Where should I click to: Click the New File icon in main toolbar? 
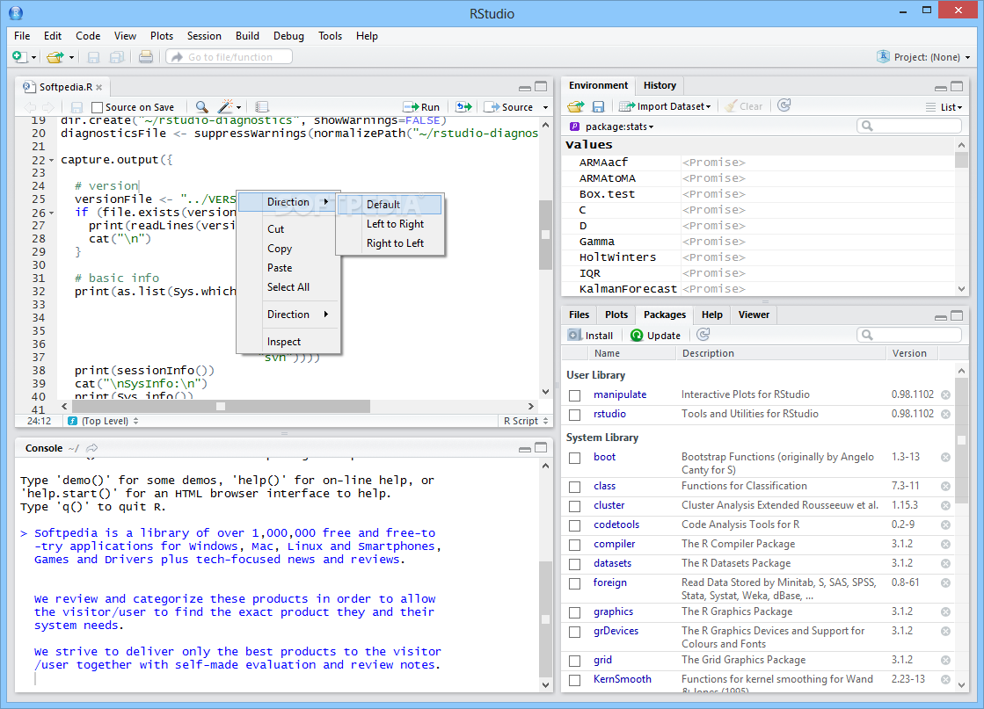[x=19, y=57]
